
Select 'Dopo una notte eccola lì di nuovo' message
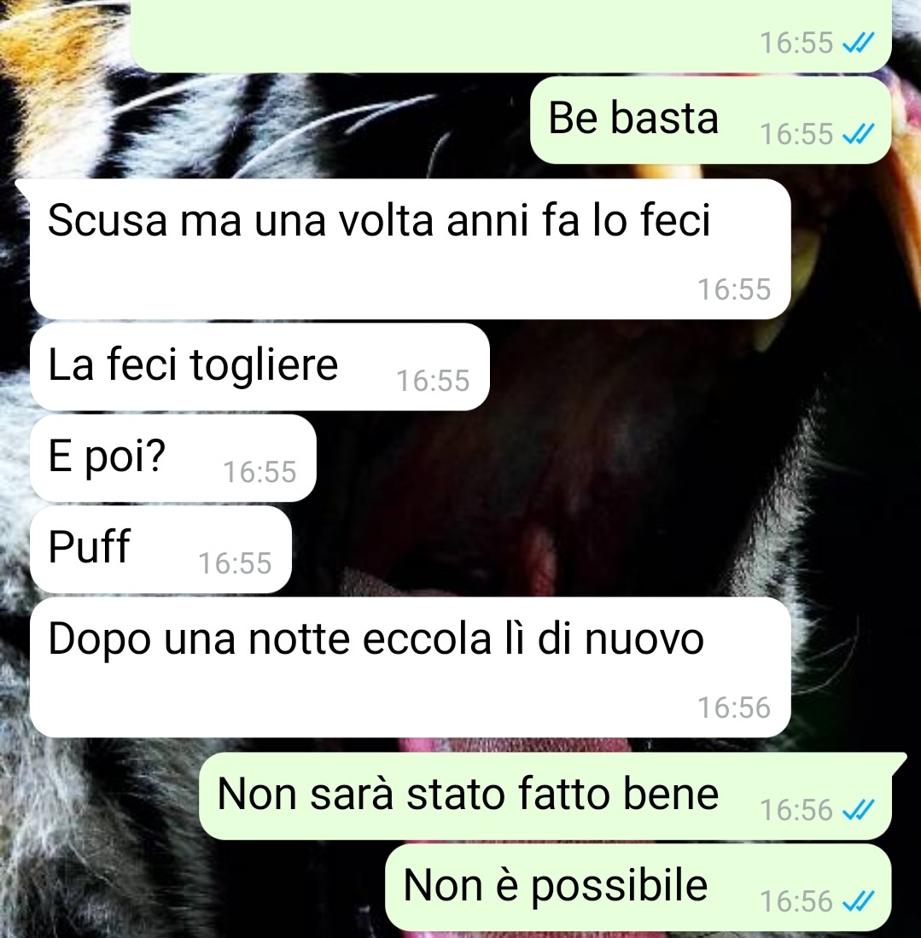tap(410, 667)
